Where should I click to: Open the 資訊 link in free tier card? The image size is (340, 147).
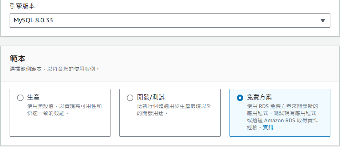268,128
